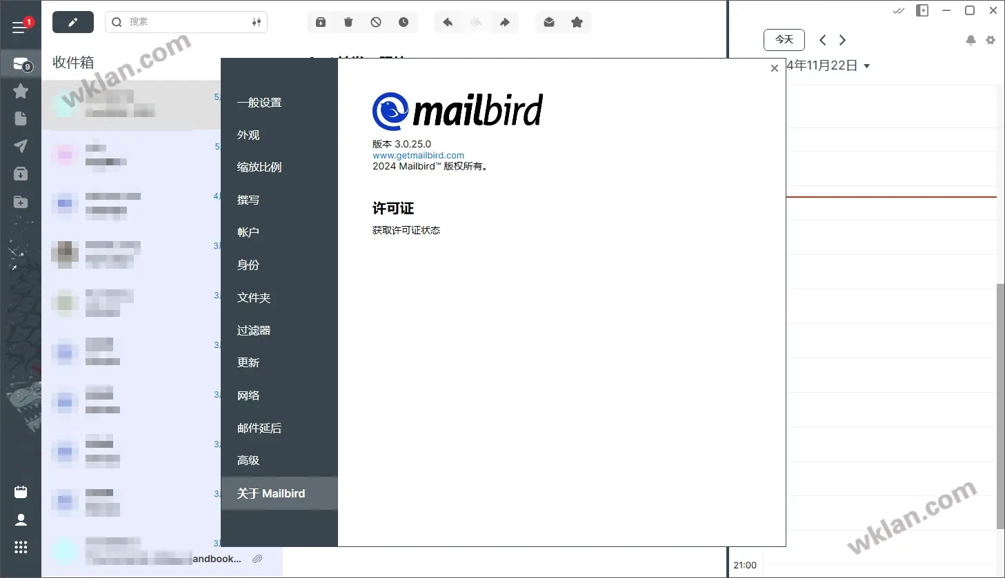
Task: Click the 21:00 time label in calendar
Action: tap(745, 565)
